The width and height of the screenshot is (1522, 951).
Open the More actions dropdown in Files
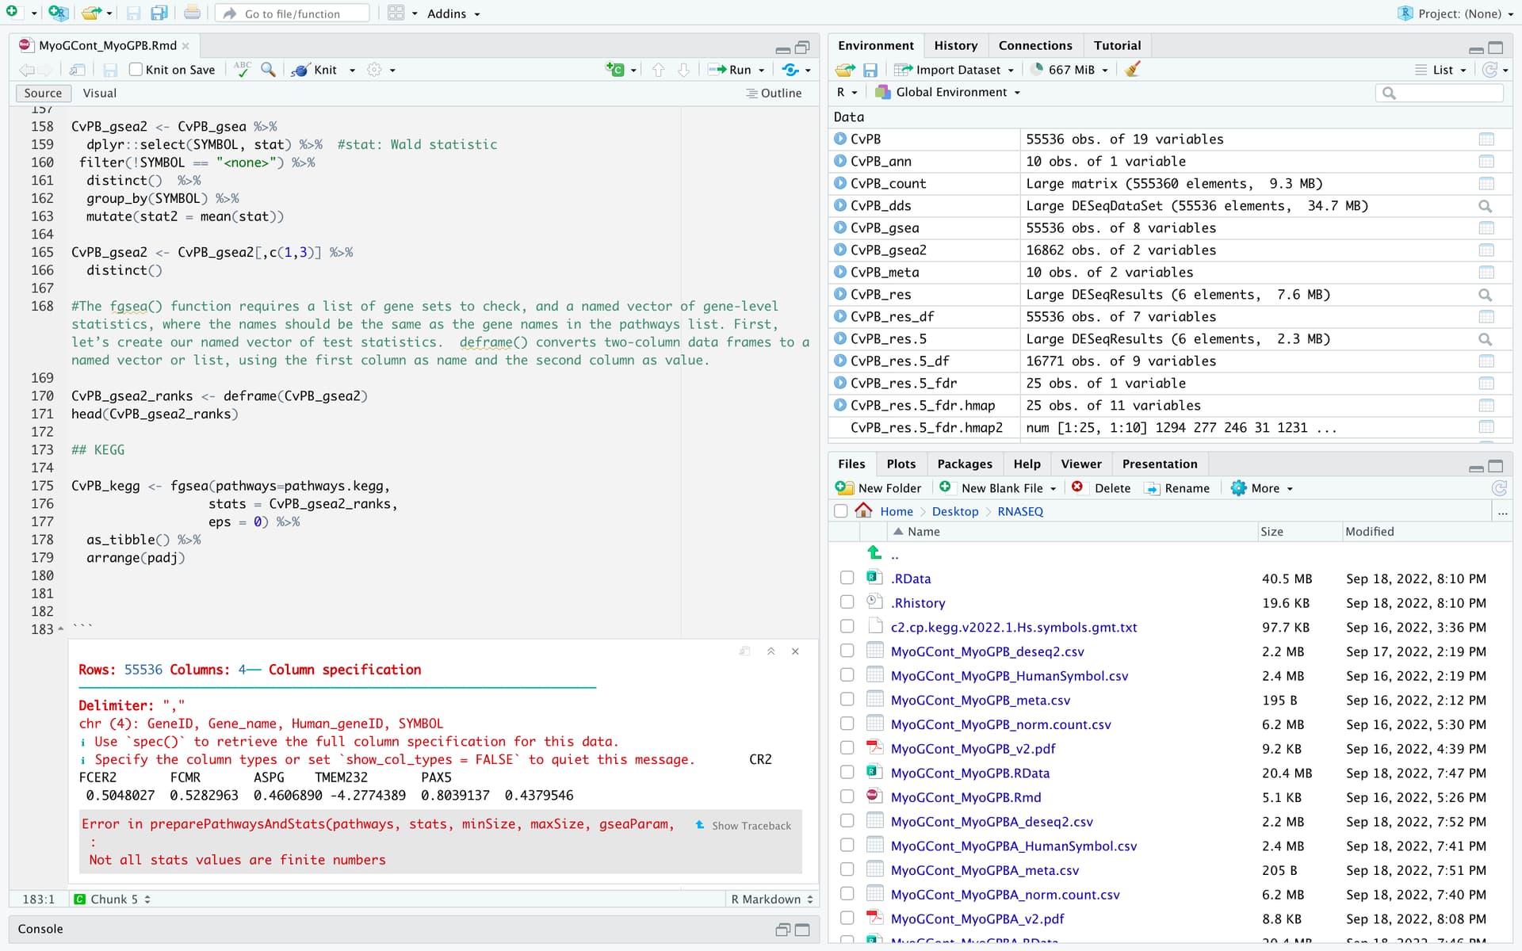(1262, 488)
